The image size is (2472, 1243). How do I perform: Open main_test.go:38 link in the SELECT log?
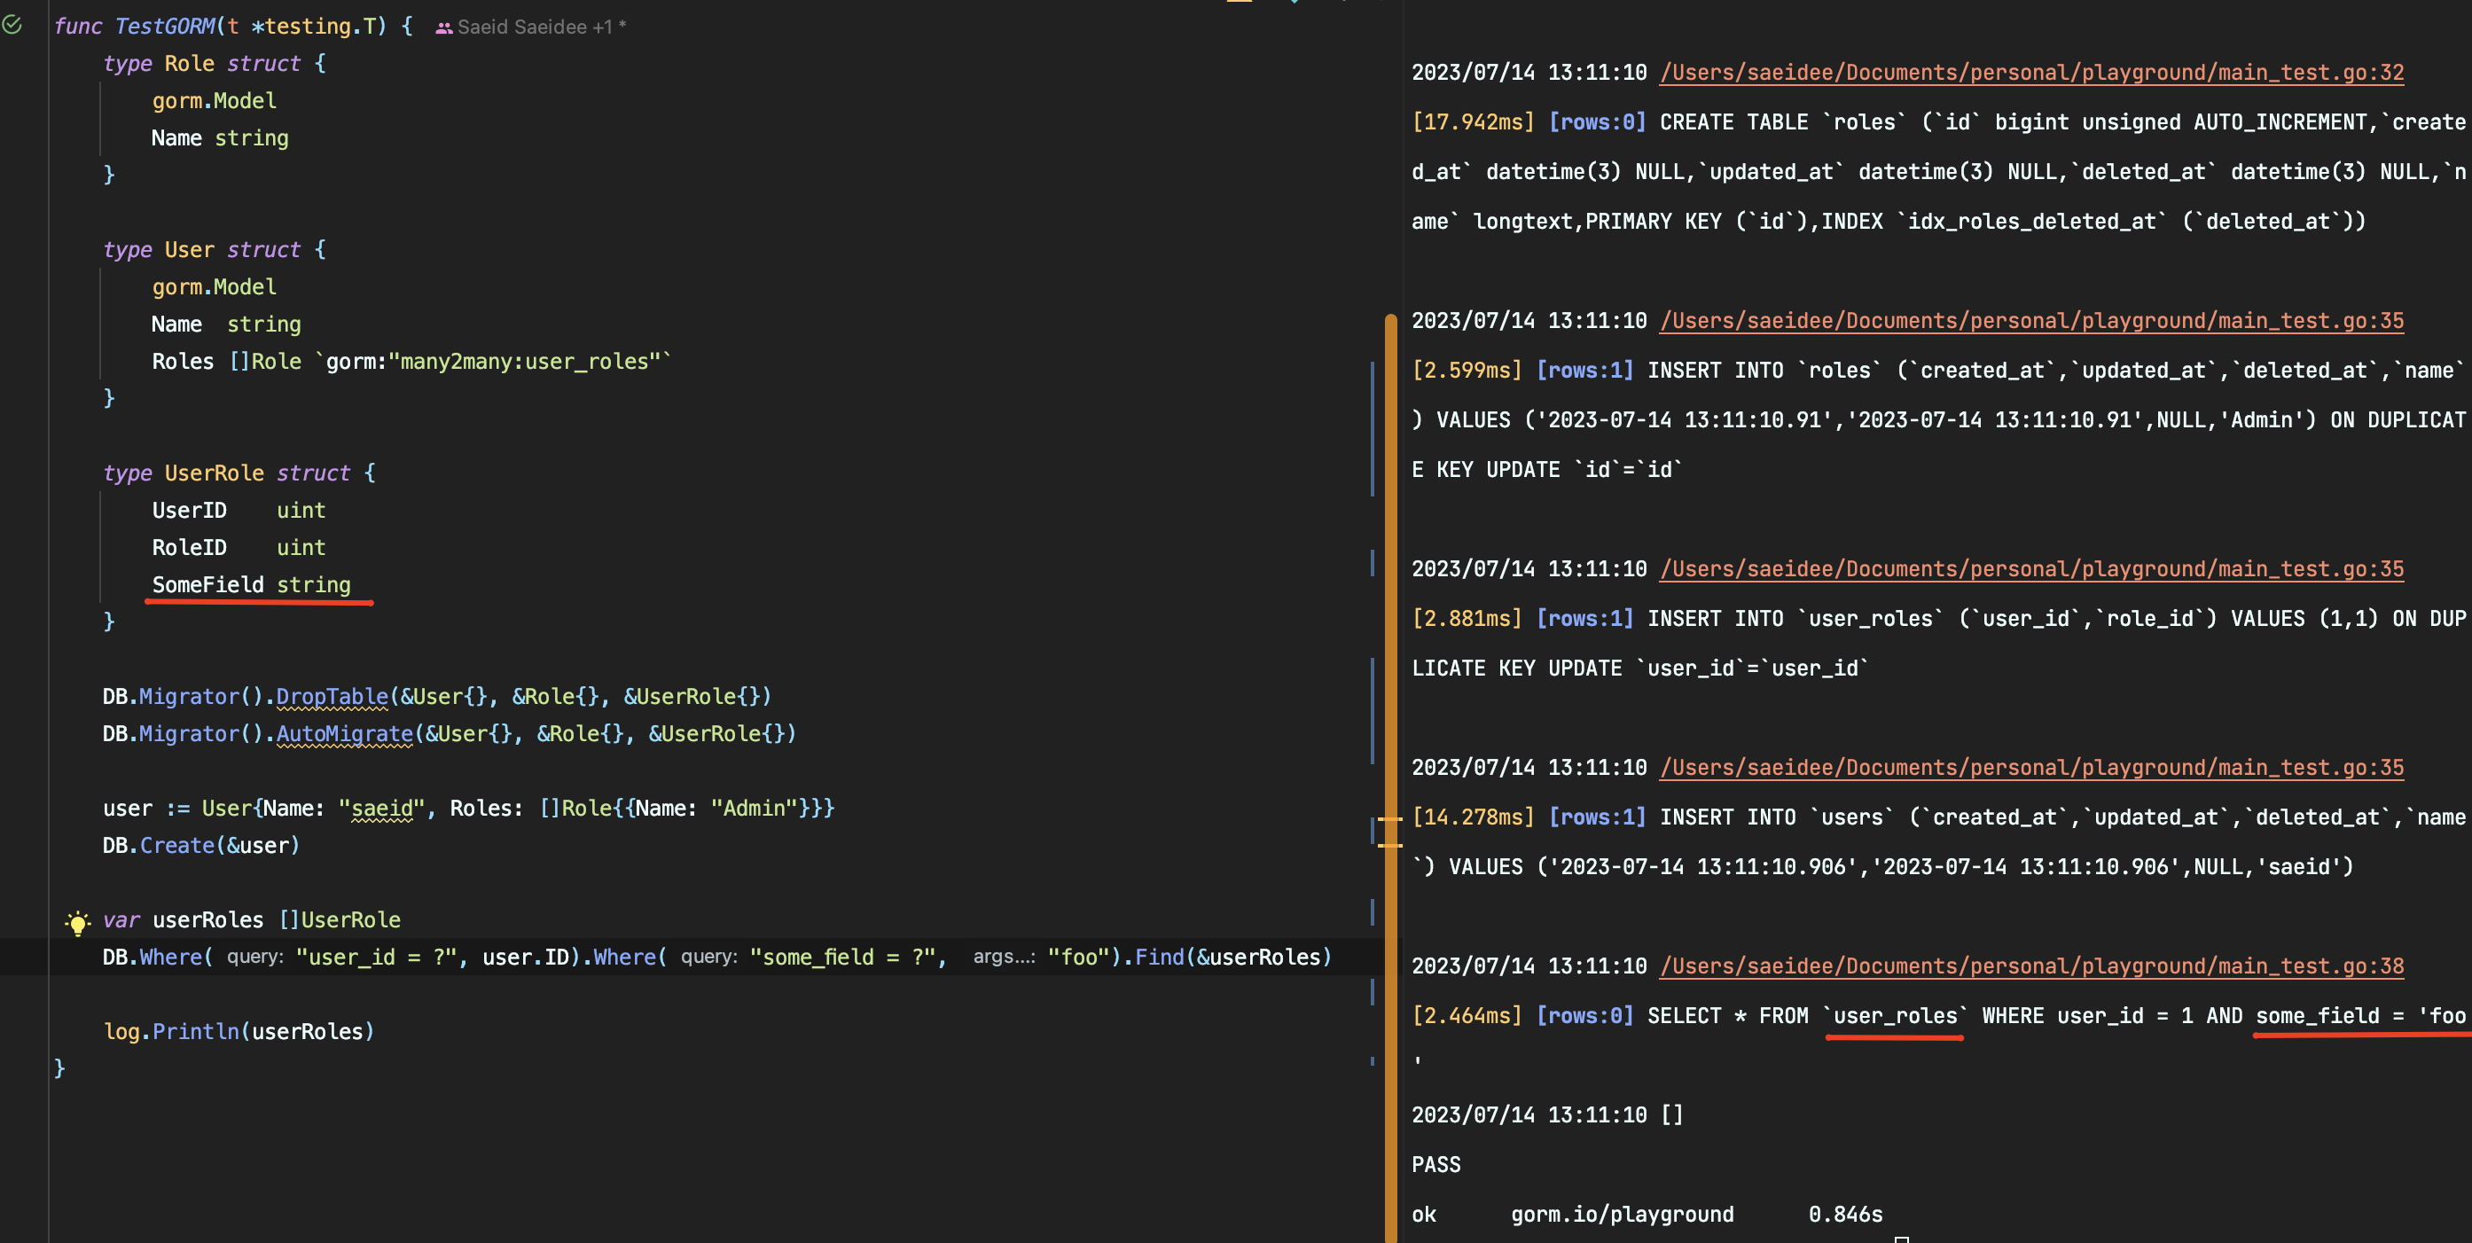[x=2031, y=965]
